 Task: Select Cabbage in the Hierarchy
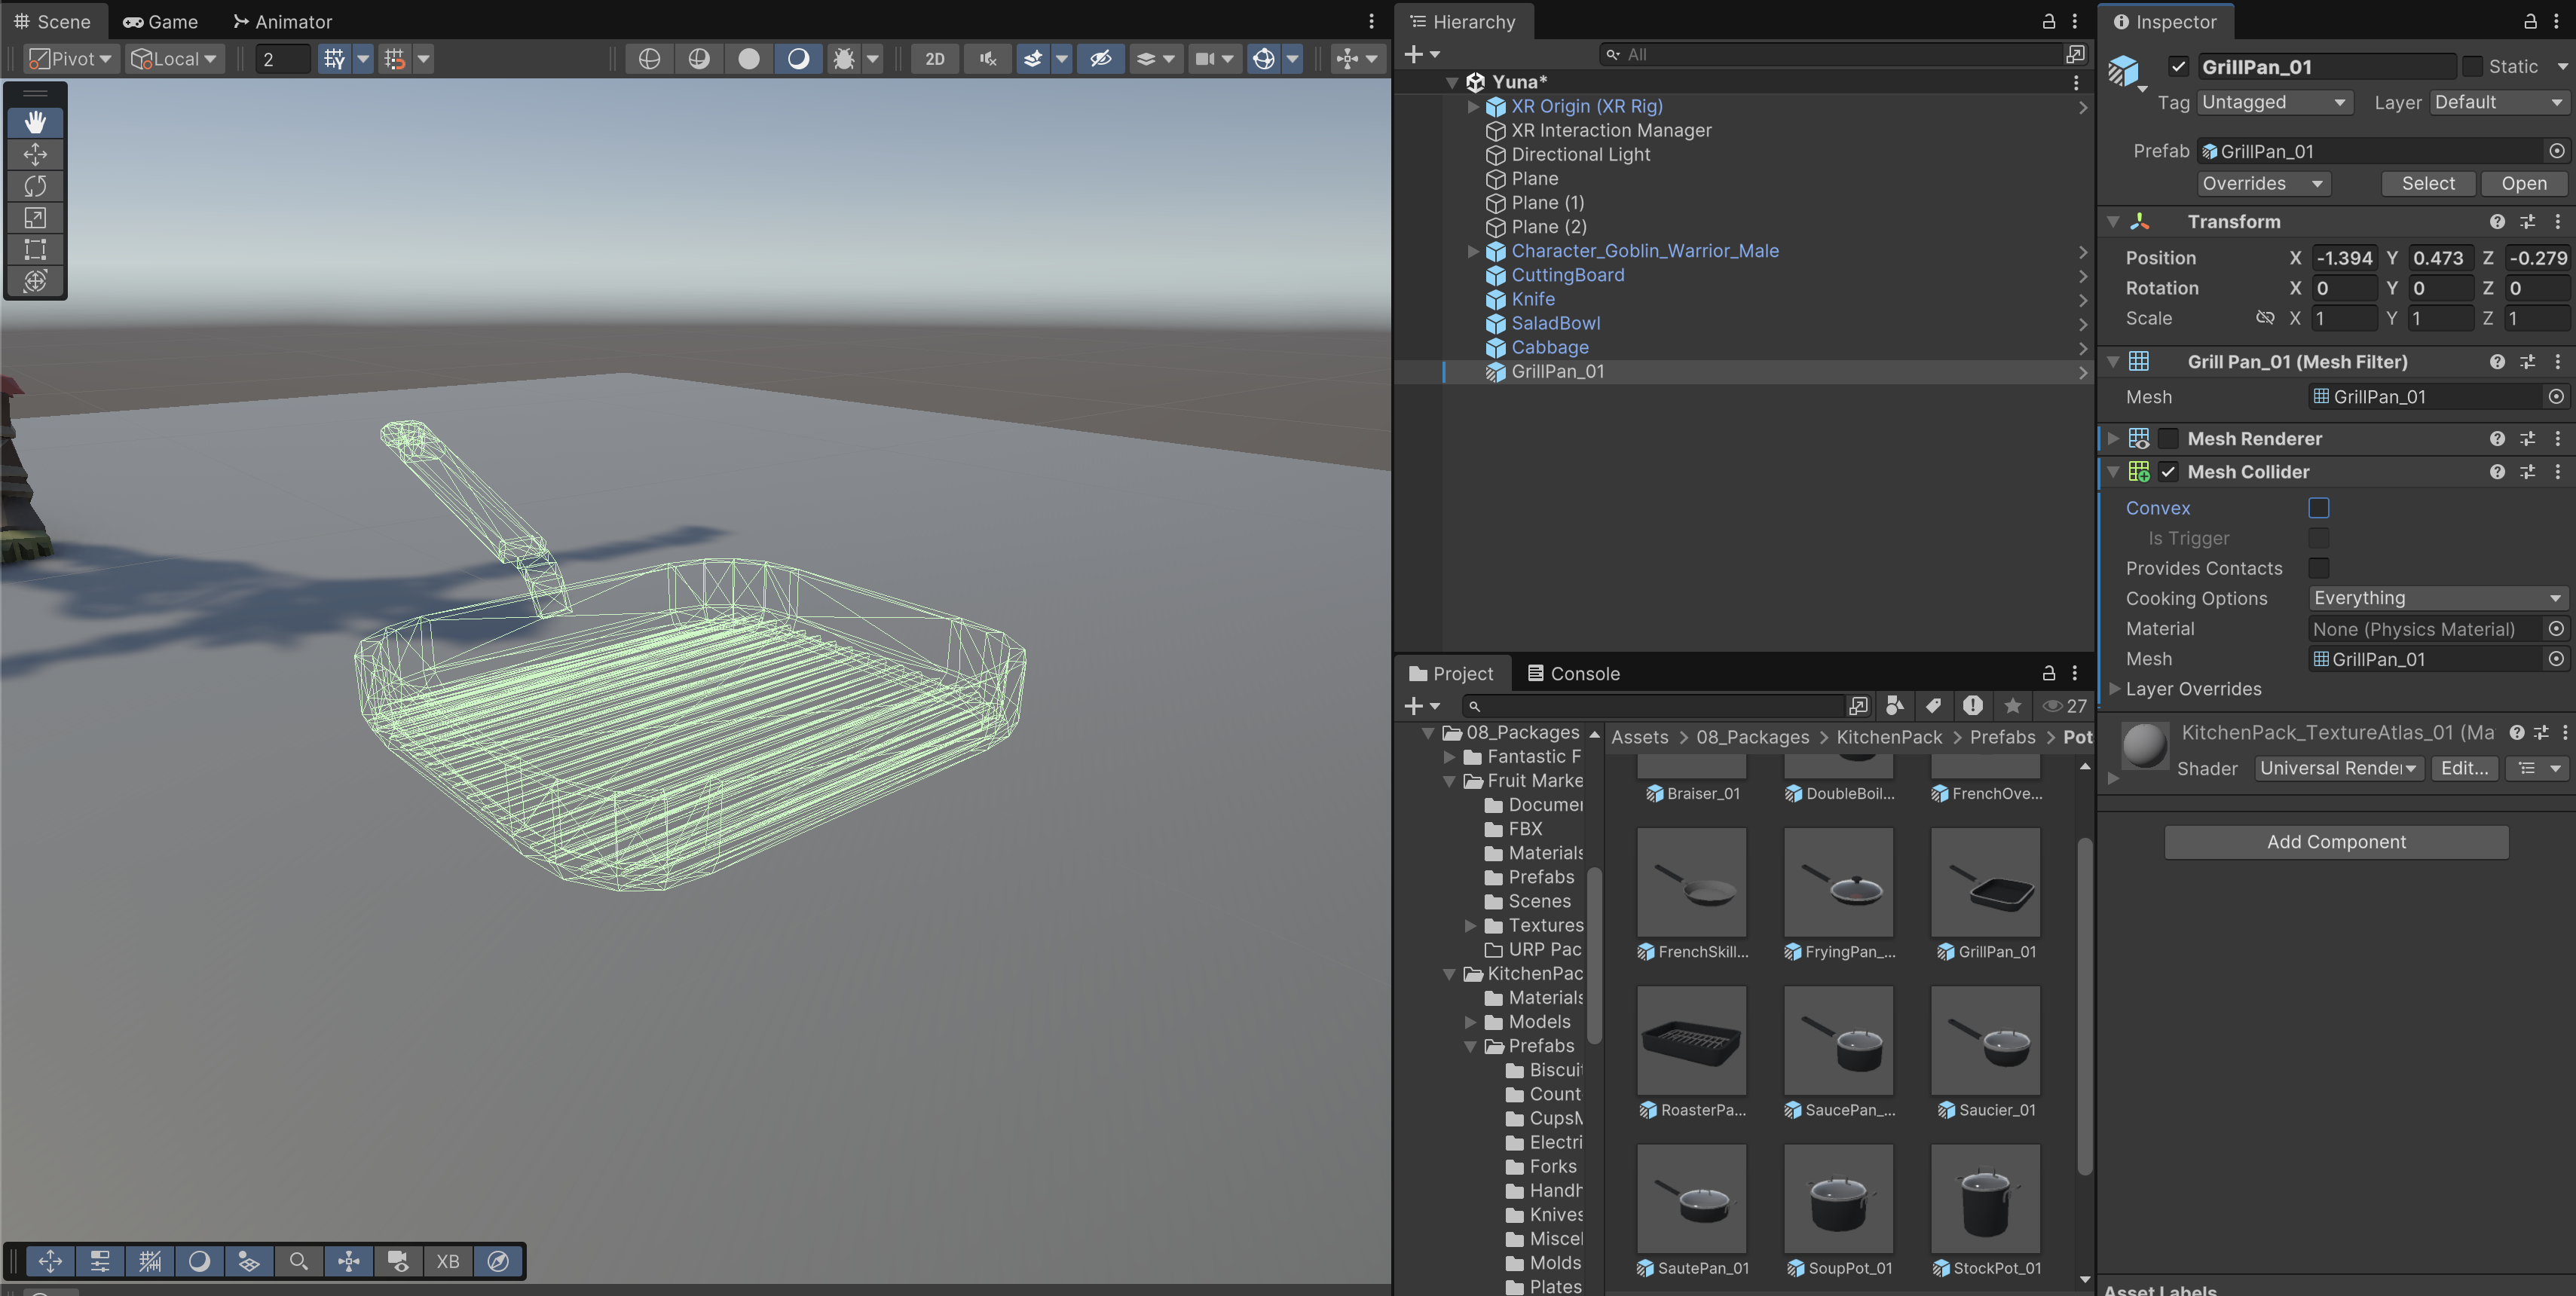point(1549,348)
